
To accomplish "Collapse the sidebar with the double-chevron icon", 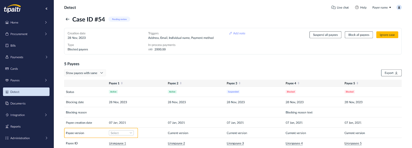I will 46,8.
